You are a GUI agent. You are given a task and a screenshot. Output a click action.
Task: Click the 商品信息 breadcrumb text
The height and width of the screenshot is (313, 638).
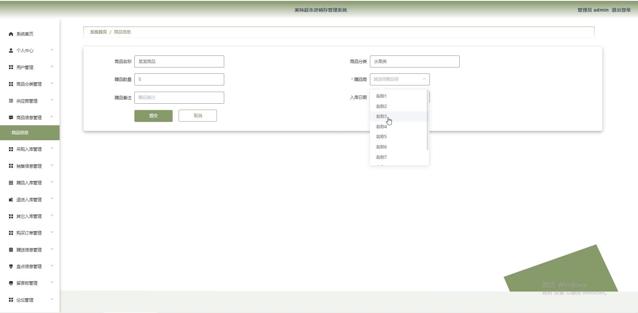[x=122, y=32]
